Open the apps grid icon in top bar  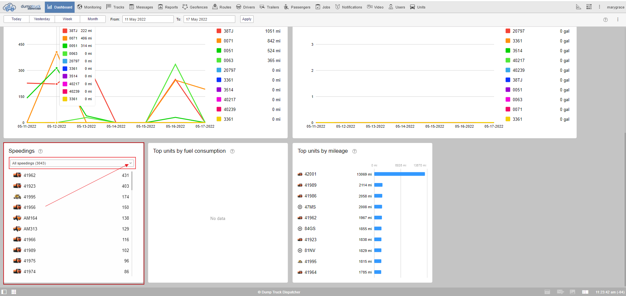(589, 7)
